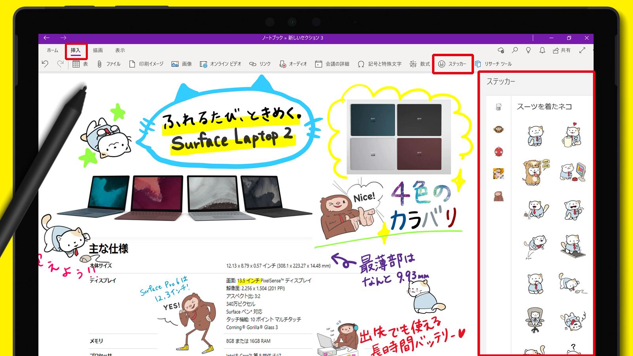Insert an equation with 数式

pos(420,64)
